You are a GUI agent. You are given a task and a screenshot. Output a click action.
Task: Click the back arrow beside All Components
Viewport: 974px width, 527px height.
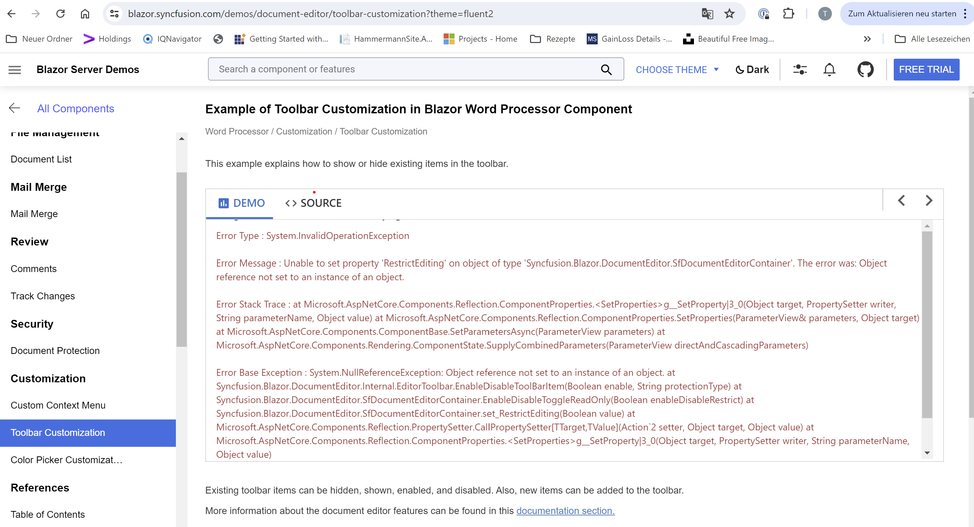click(14, 108)
